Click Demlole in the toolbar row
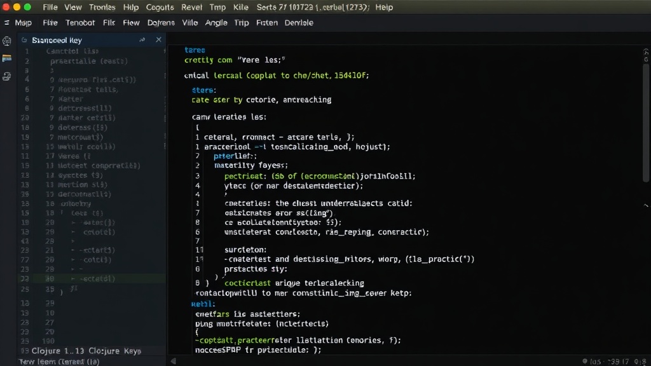The height and width of the screenshot is (366, 651). click(299, 23)
